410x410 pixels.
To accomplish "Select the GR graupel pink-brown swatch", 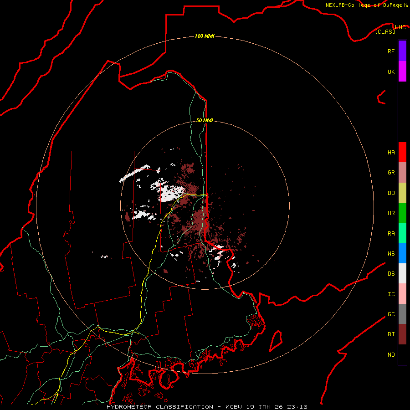I will [x=402, y=173].
